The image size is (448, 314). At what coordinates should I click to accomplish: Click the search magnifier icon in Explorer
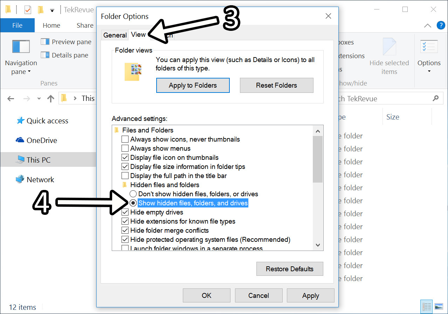point(435,98)
